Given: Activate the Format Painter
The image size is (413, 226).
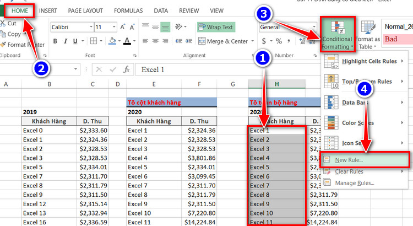Looking at the screenshot, I should pyautogui.click(x=23, y=45).
